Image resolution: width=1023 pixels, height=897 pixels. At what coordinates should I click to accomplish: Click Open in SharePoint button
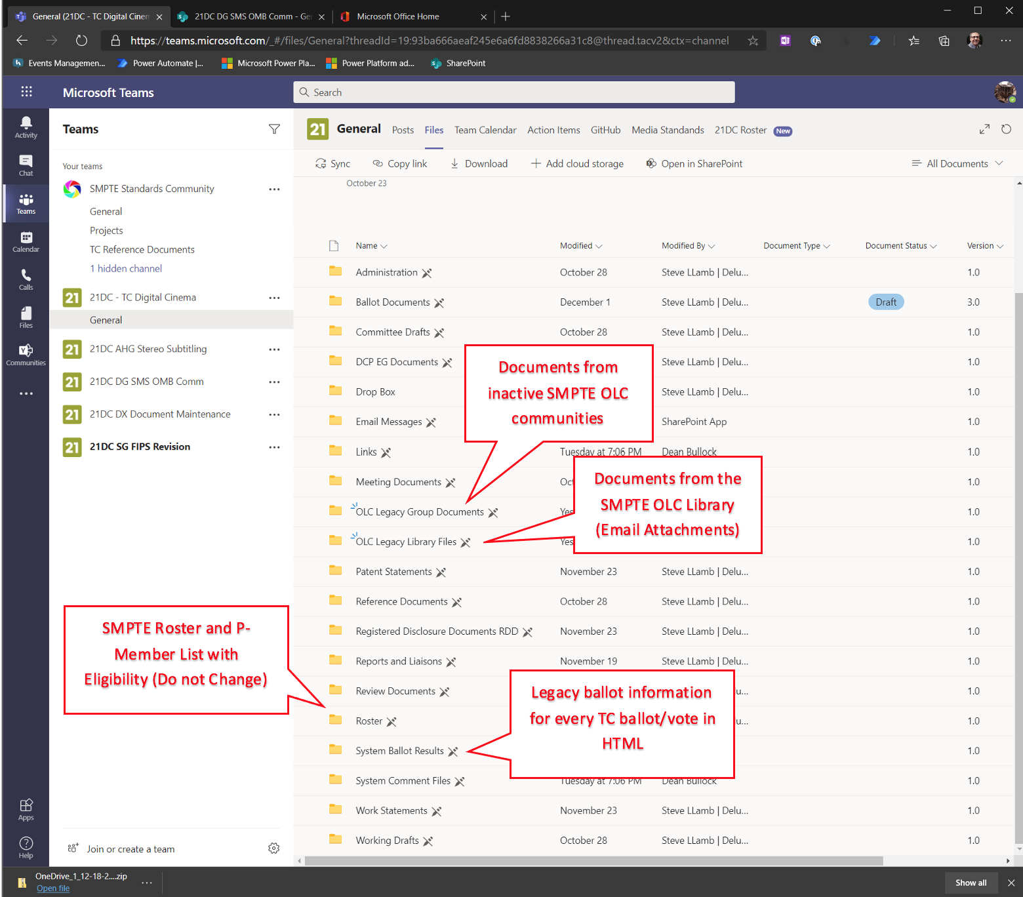[x=694, y=163]
